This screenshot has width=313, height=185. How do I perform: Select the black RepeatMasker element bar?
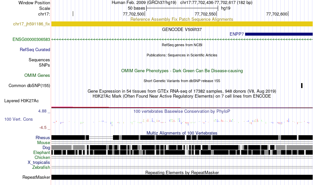pos(182,177)
